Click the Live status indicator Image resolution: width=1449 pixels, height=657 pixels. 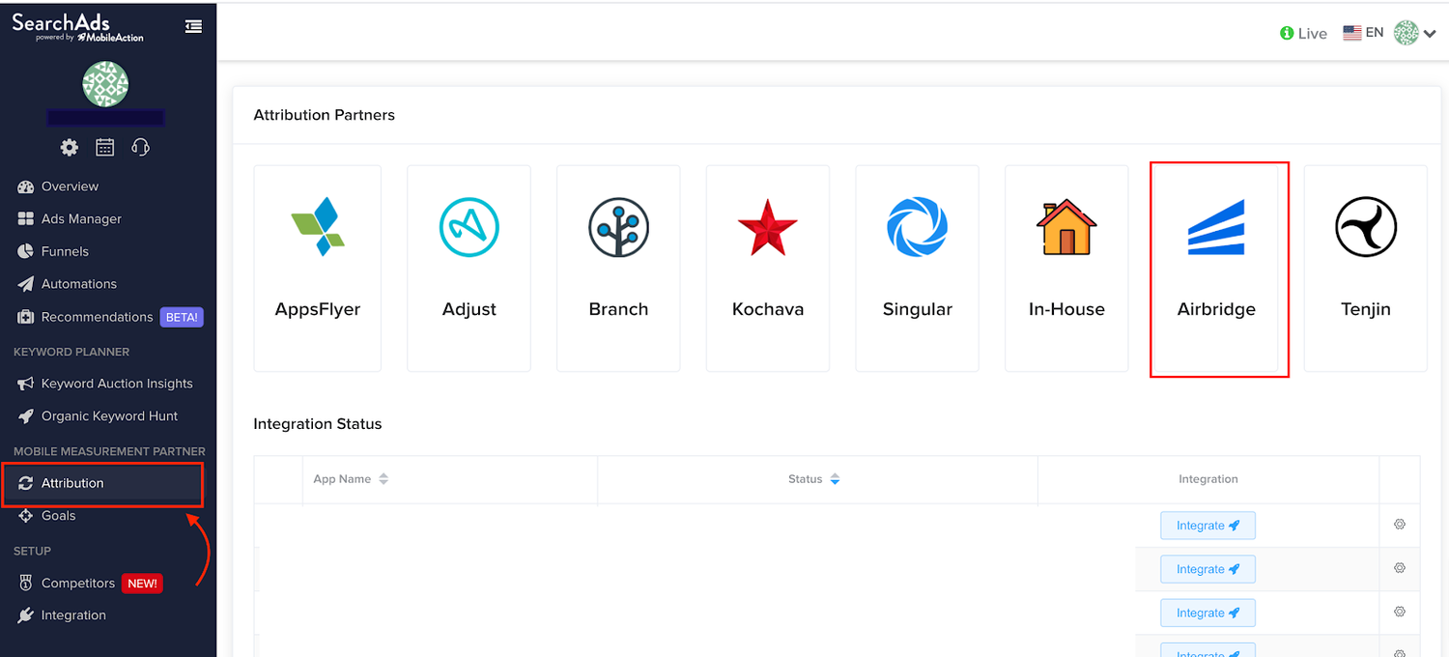(1303, 33)
